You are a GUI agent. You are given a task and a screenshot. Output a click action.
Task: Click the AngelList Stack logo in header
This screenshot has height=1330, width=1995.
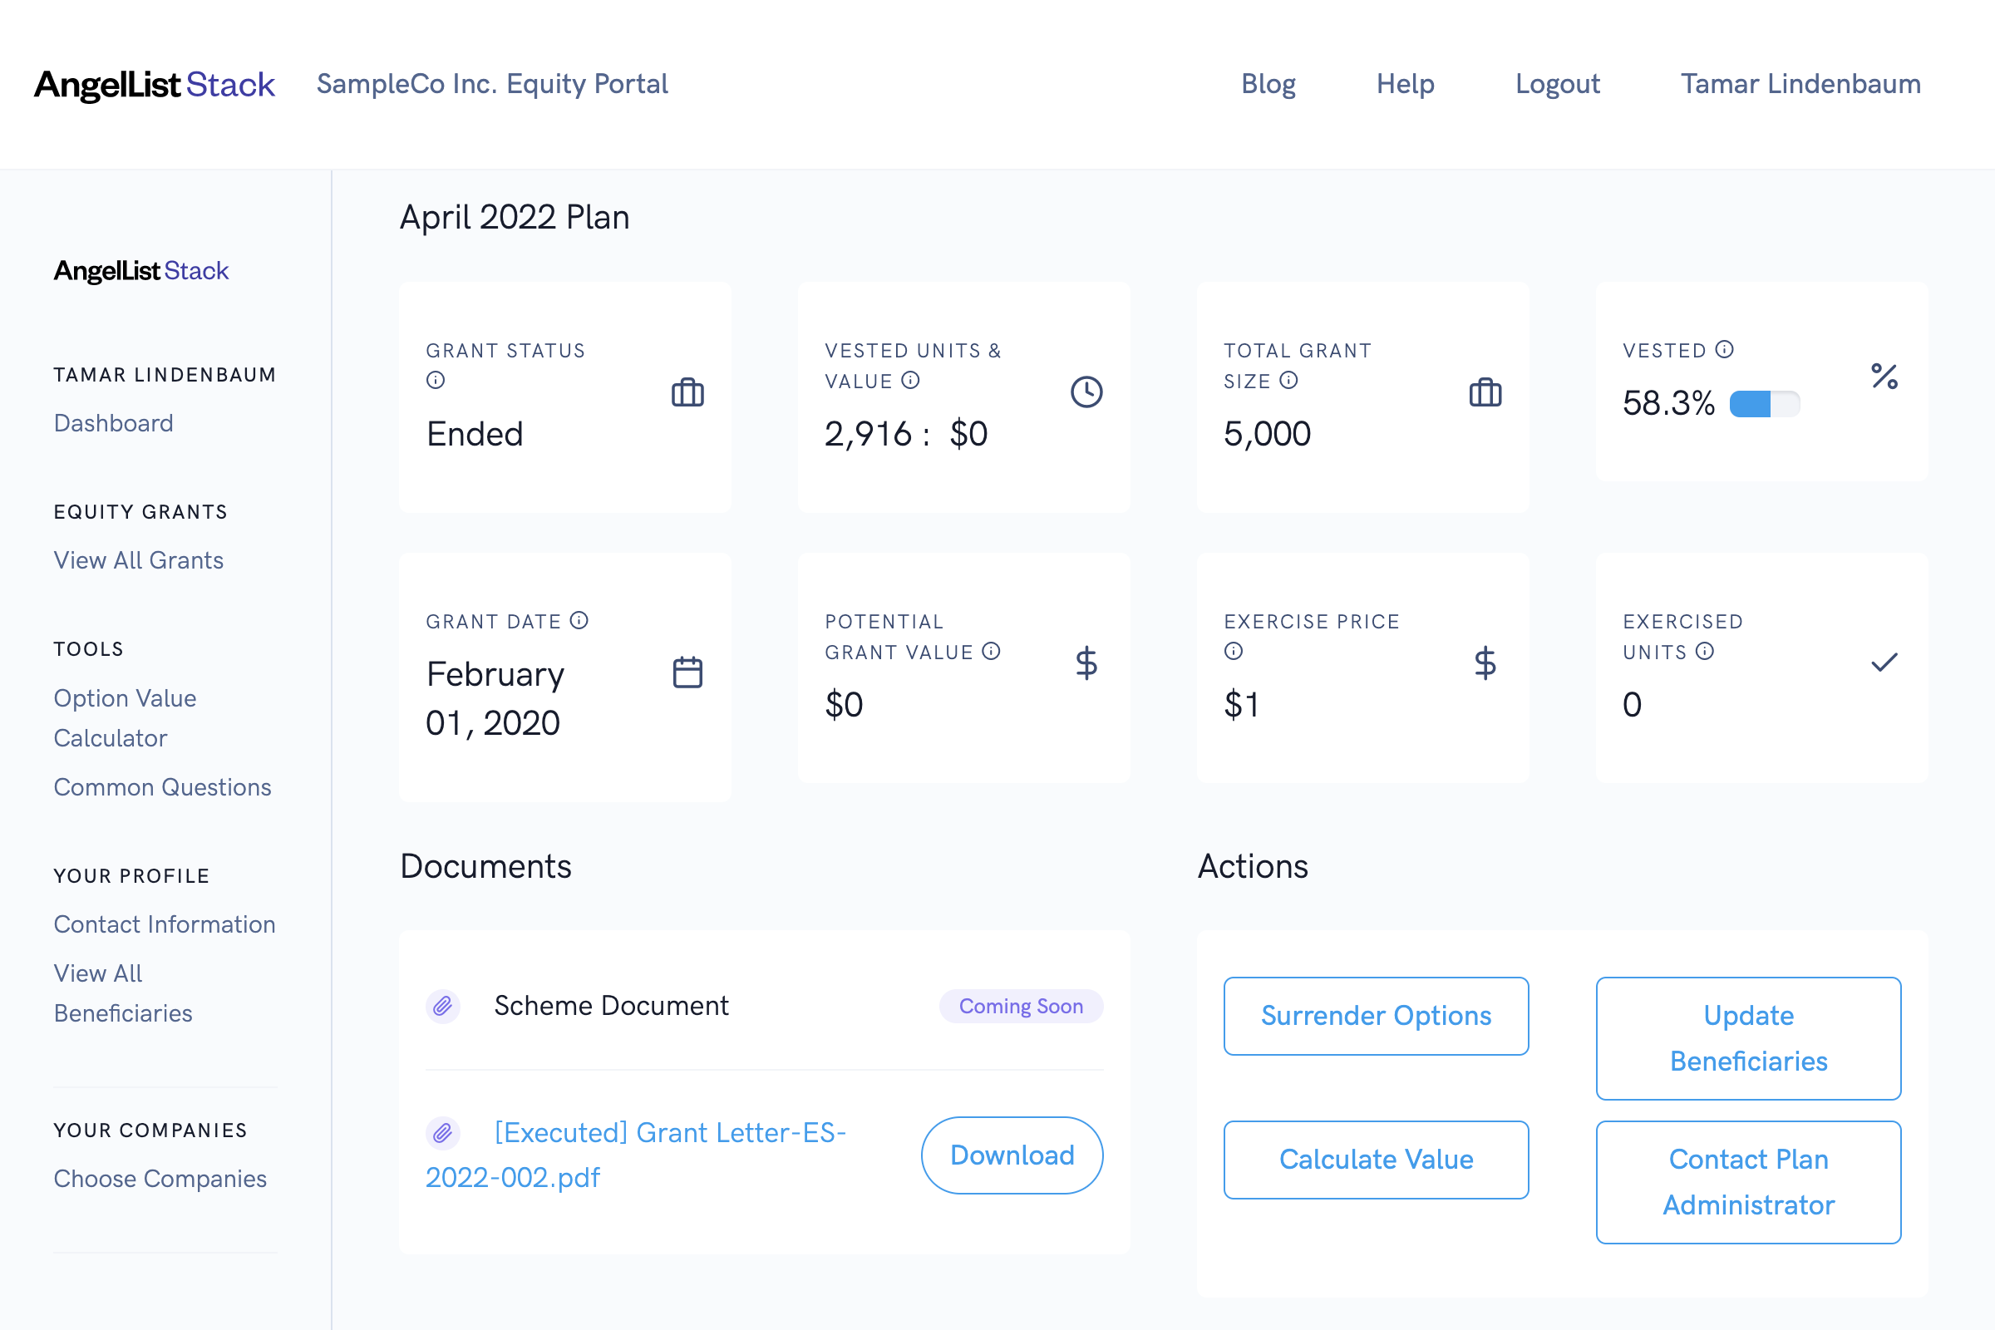(155, 85)
